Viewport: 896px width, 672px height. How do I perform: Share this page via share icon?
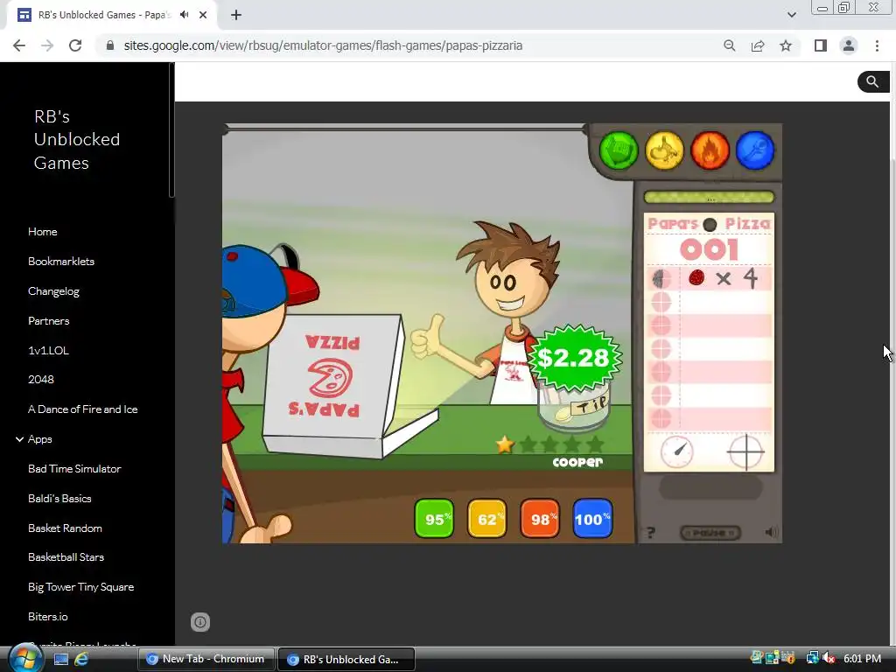tap(758, 45)
